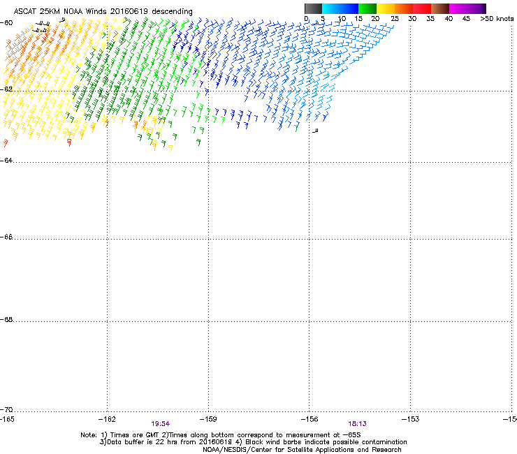Viewport: 517px width, 454px height.
Task: Click the '-159' longitude axis label
Action: 208,419
